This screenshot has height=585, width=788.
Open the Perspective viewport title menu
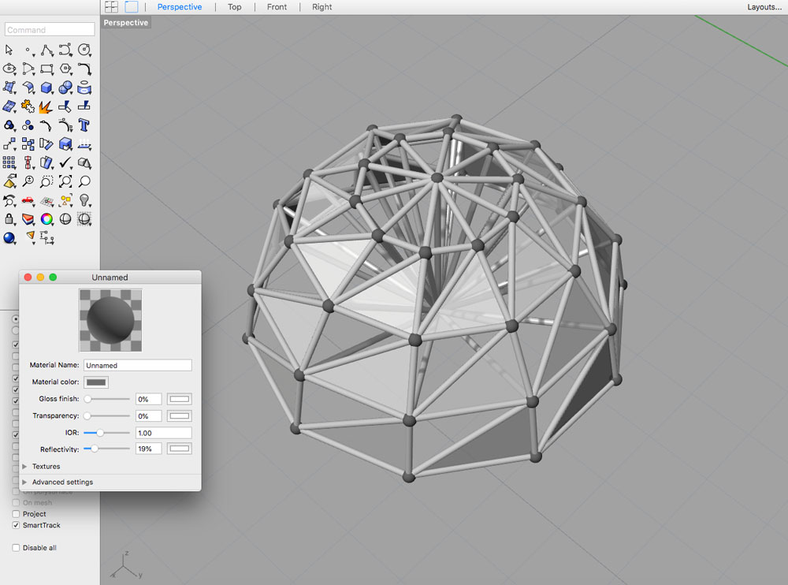click(125, 23)
